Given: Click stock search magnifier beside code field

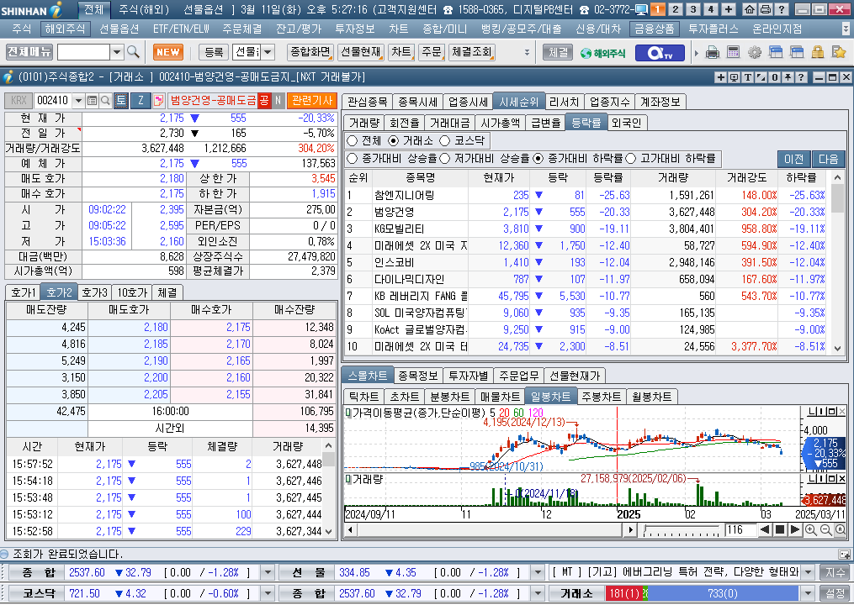Looking at the screenshot, I should pyautogui.click(x=106, y=101).
